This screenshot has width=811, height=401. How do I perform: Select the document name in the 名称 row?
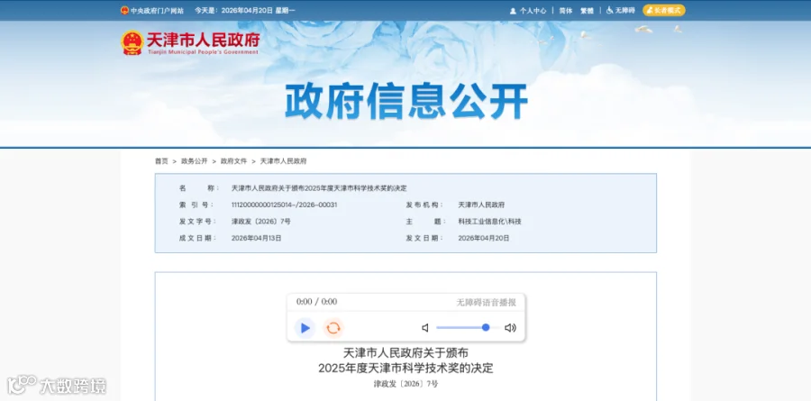tap(319, 188)
